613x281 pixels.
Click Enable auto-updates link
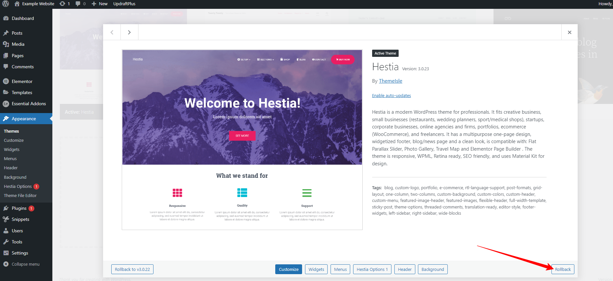pos(391,95)
